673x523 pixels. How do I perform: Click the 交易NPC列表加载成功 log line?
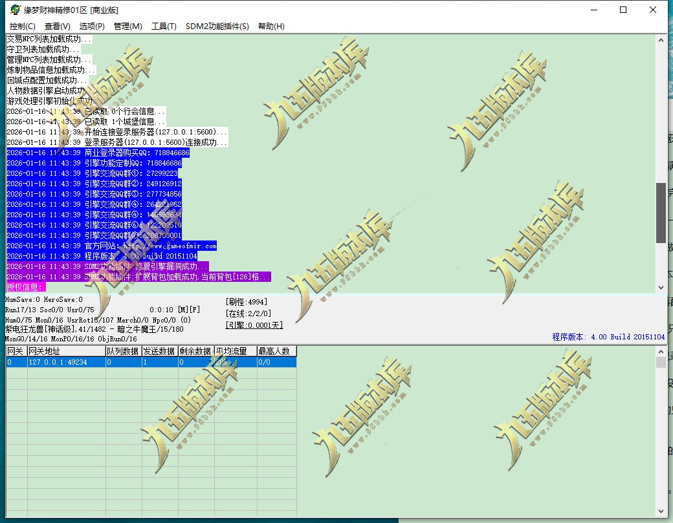pyautogui.click(x=49, y=39)
